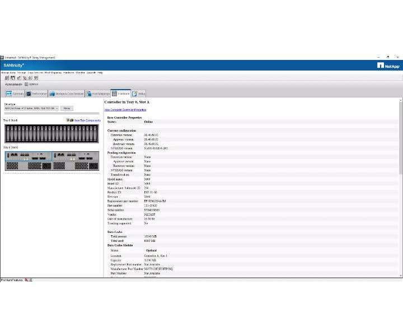This screenshot has height=336, width=403.
Task: Click the Replacement part number row in Base Controller Properties
Action: pyautogui.click(x=252, y=201)
